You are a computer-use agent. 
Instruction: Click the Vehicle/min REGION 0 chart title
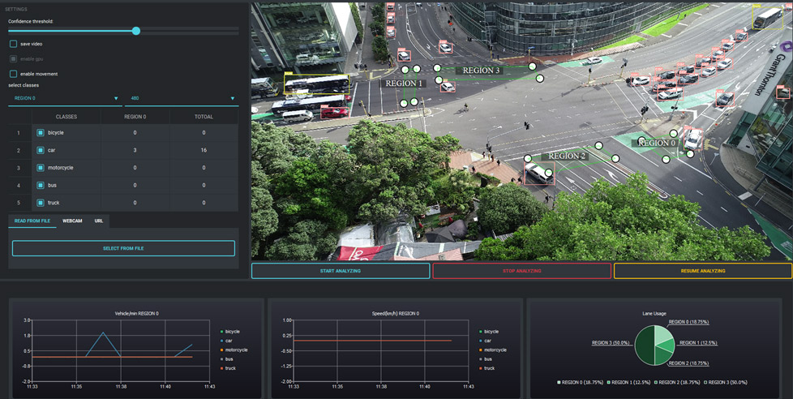[x=136, y=314]
